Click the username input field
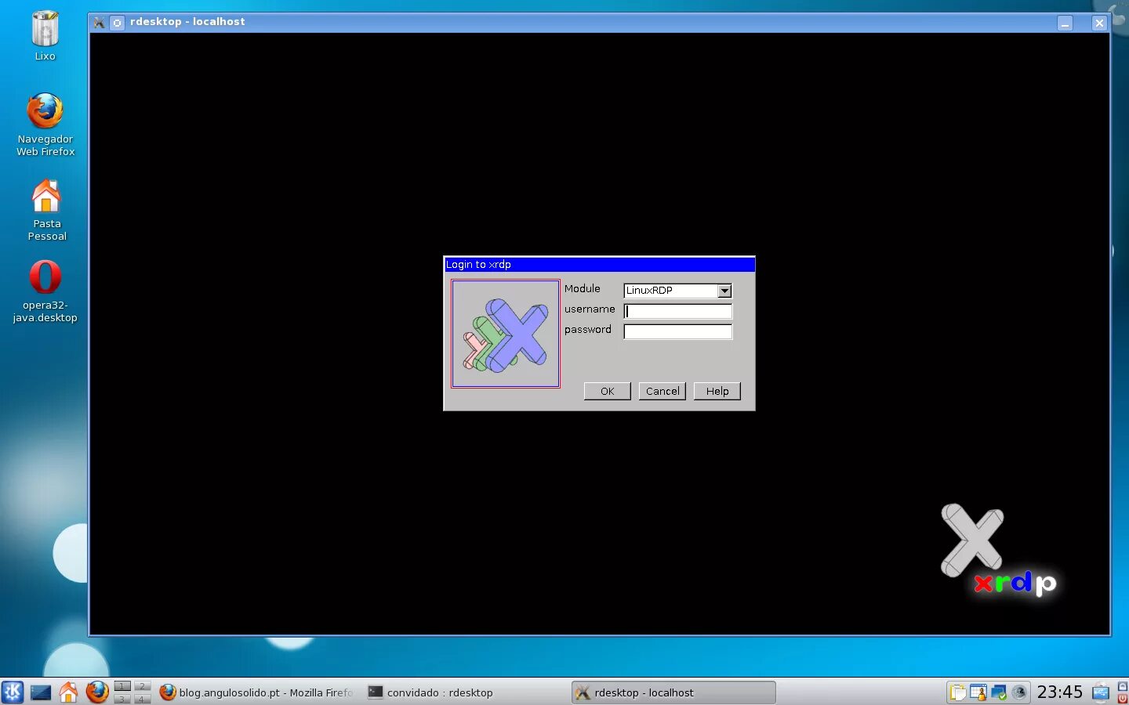 pyautogui.click(x=677, y=311)
